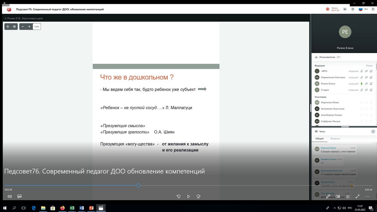
Task: Open Excel from the taskbar
Action: pos(72,208)
